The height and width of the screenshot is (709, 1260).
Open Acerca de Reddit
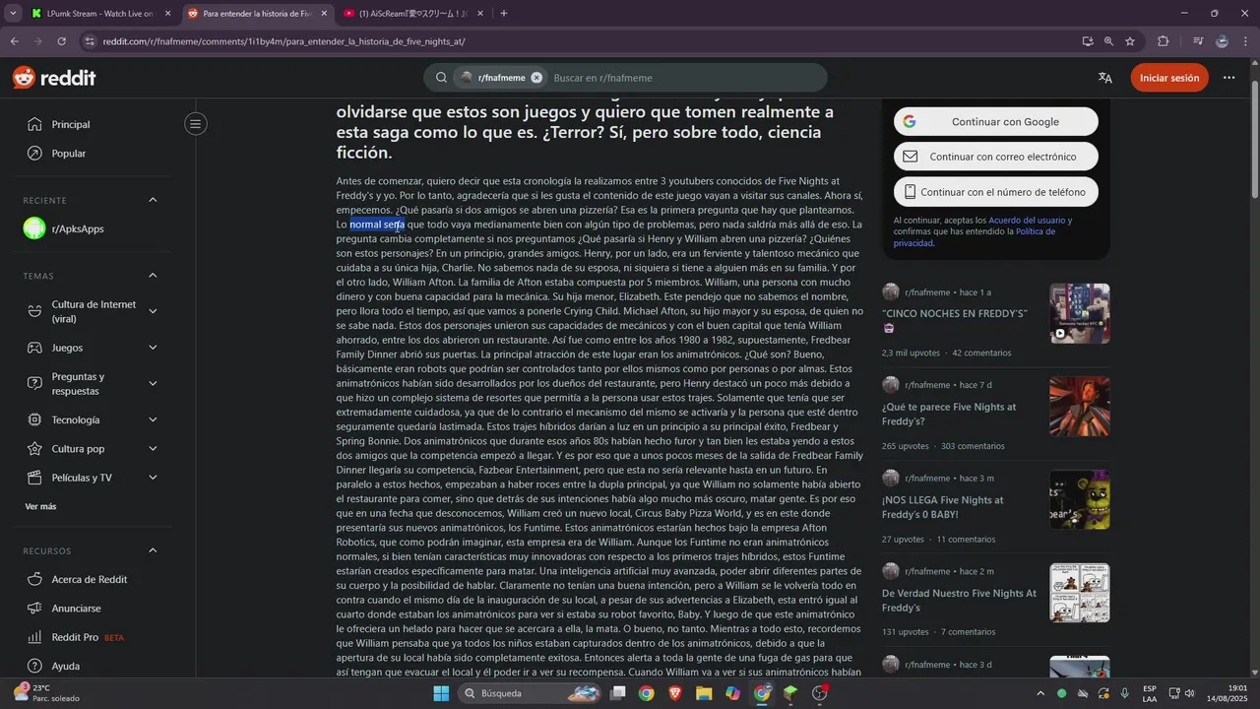coord(91,579)
